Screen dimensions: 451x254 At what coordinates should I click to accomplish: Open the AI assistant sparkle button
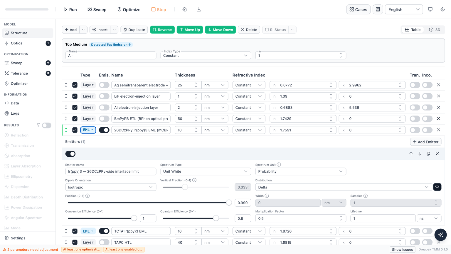[440, 235]
